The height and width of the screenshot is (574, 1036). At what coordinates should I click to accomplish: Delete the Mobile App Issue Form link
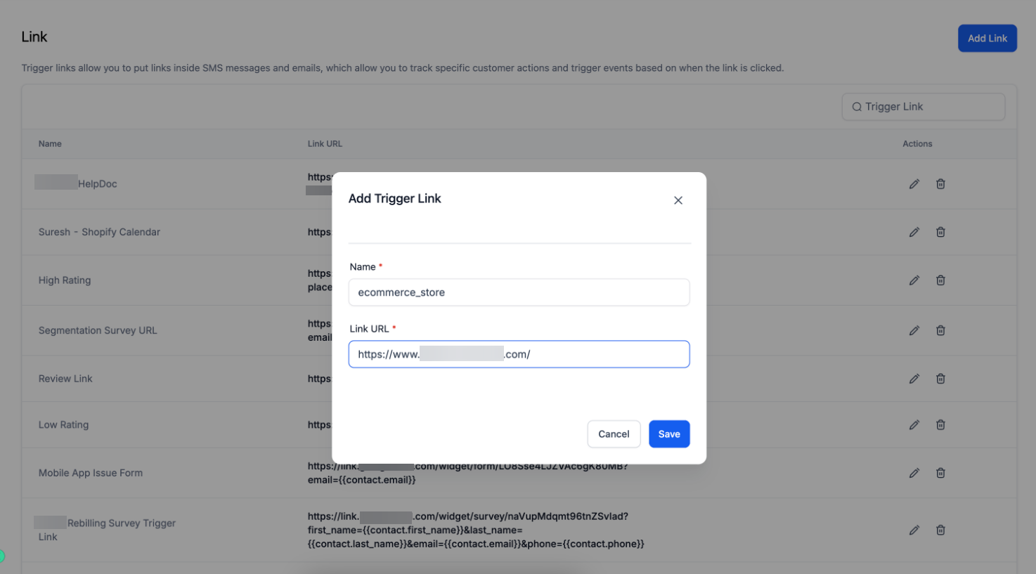pos(940,473)
